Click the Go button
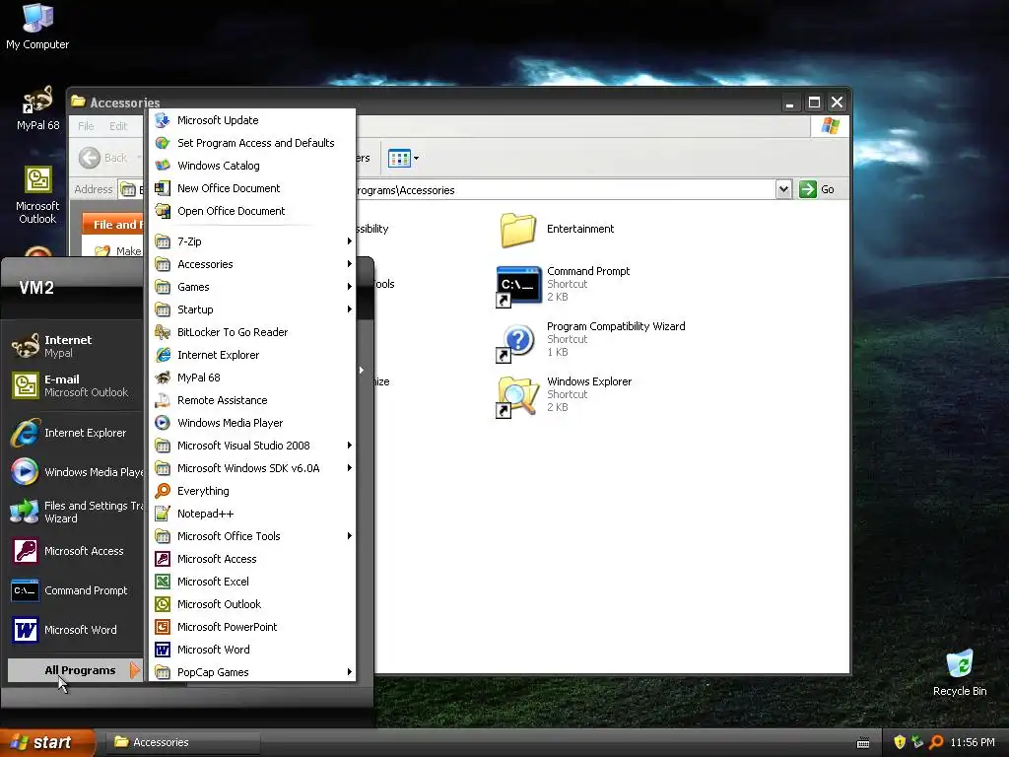 [817, 189]
